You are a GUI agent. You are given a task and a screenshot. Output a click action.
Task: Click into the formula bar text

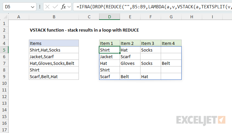153,7
